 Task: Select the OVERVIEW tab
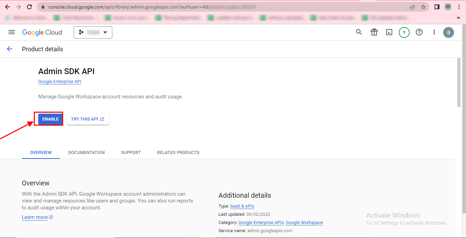[x=41, y=153]
